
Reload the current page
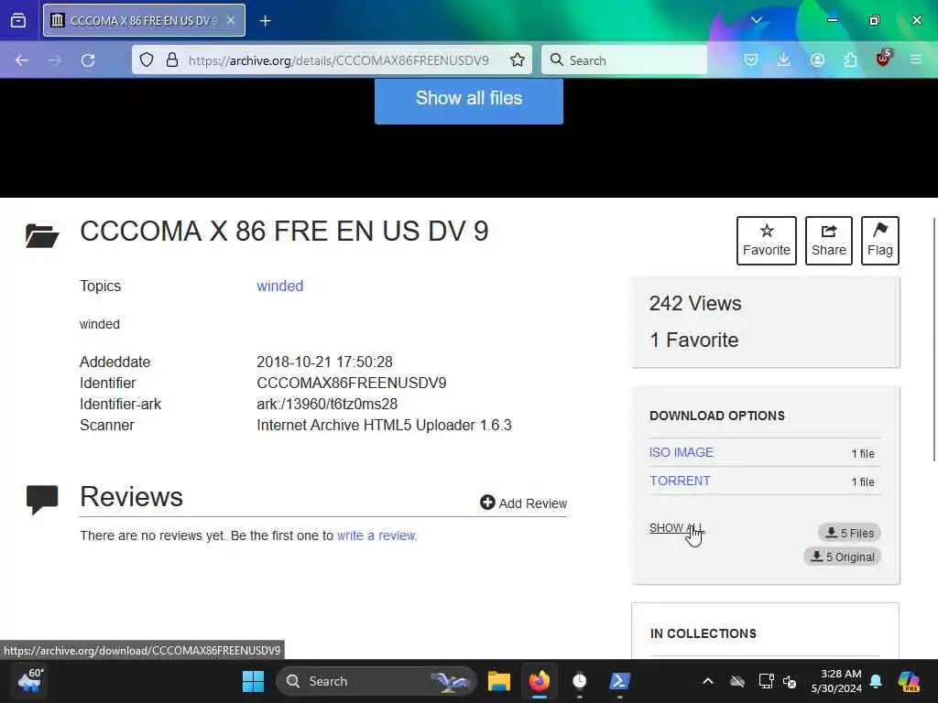click(88, 60)
